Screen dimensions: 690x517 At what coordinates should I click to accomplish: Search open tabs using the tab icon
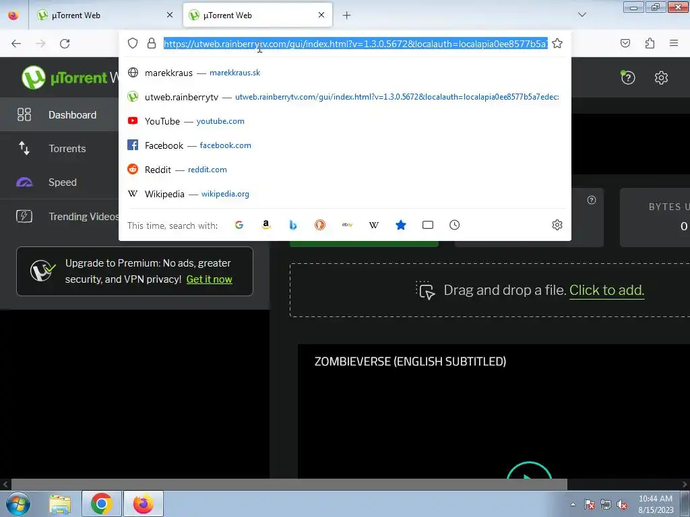point(428,225)
